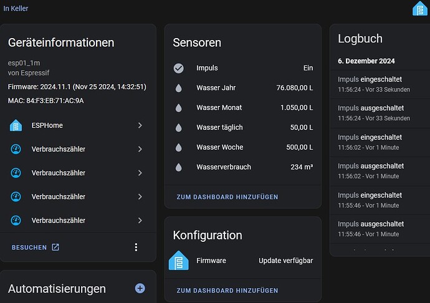The image size is (430, 303).
Task: Click the Firmware version 2024.11.1 text
Action: coord(77,87)
